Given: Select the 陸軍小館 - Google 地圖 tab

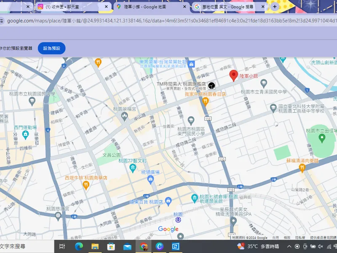Looking at the screenshot, I should pos(151,7).
